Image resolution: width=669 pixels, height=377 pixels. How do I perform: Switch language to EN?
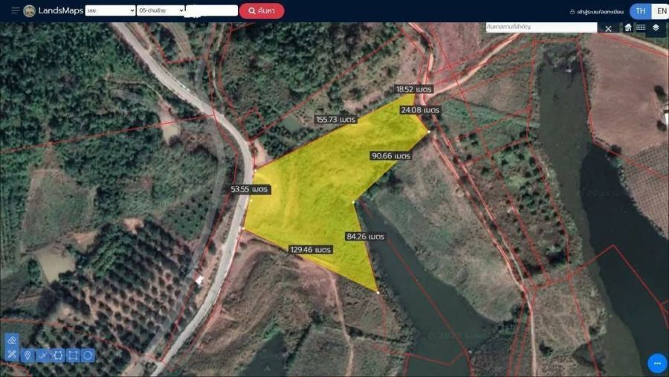pos(660,10)
